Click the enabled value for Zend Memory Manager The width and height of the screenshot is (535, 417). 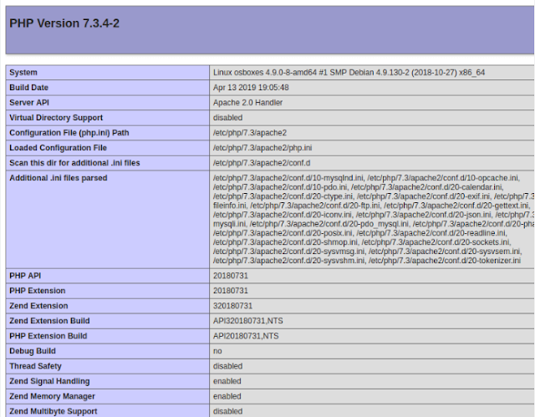[x=227, y=396]
